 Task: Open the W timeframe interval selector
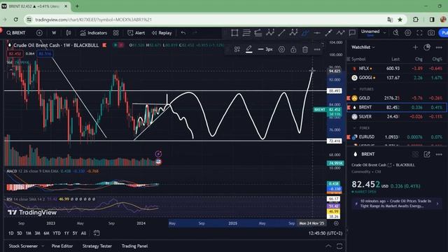(54, 33)
